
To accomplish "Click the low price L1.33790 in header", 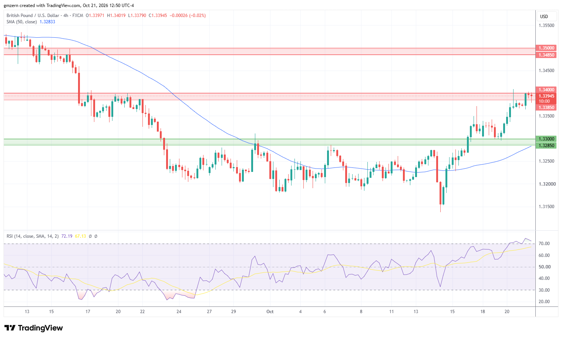I will tap(137, 16).
